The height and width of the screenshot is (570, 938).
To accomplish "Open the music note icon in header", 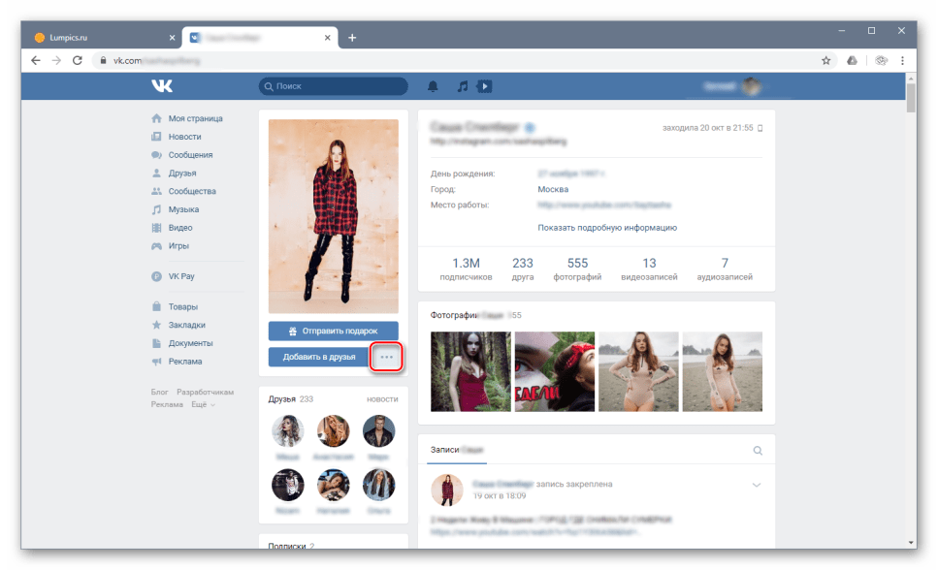I will click(x=463, y=86).
